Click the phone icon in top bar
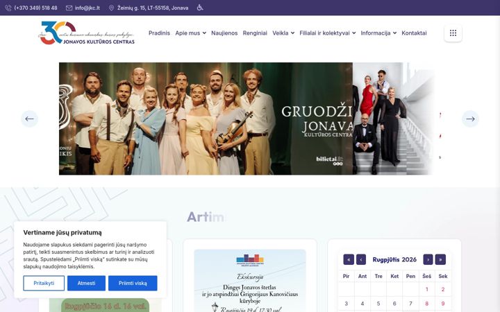 coord(8,8)
